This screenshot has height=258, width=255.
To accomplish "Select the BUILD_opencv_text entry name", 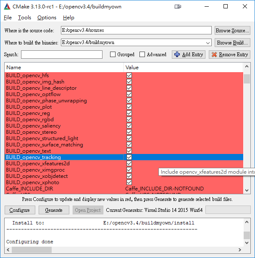I will click(29, 151).
